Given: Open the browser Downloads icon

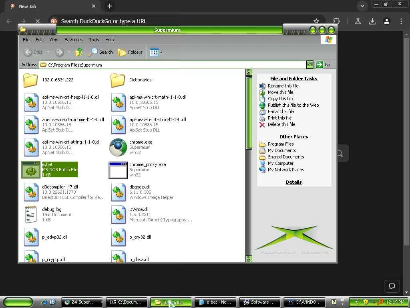Looking at the screenshot, I should click(372, 21).
